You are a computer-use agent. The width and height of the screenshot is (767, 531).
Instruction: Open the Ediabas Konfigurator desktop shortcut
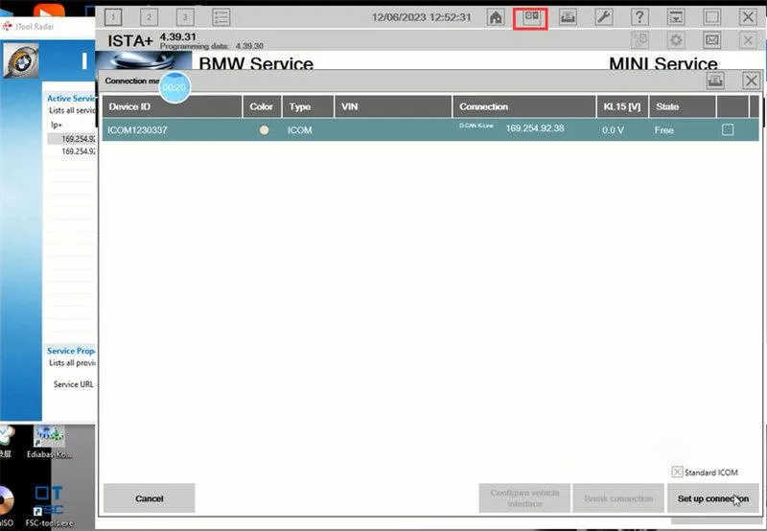[x=49, y=442]
